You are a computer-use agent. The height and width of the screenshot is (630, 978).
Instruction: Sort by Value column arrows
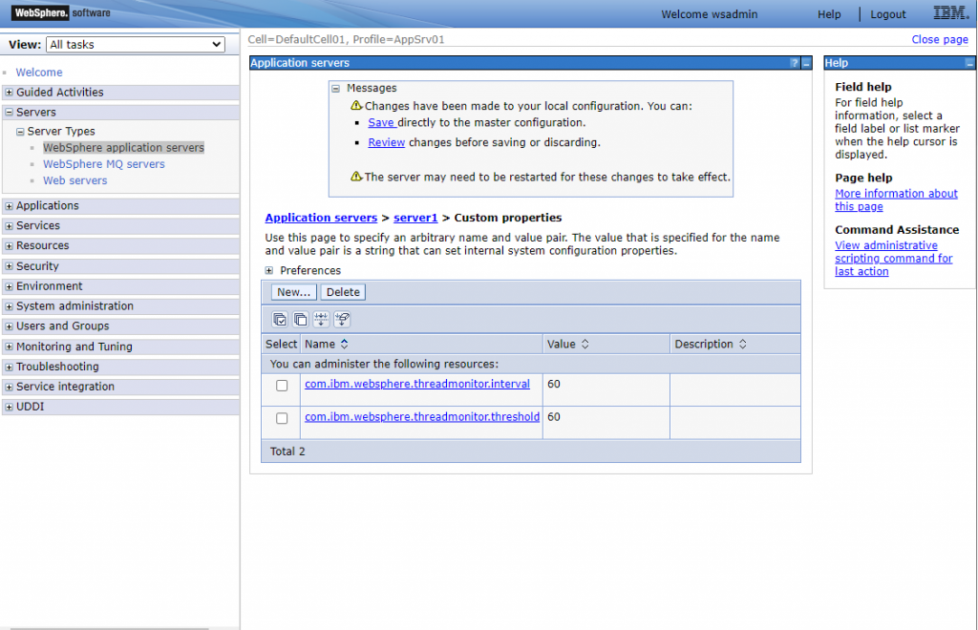(585, 344)
